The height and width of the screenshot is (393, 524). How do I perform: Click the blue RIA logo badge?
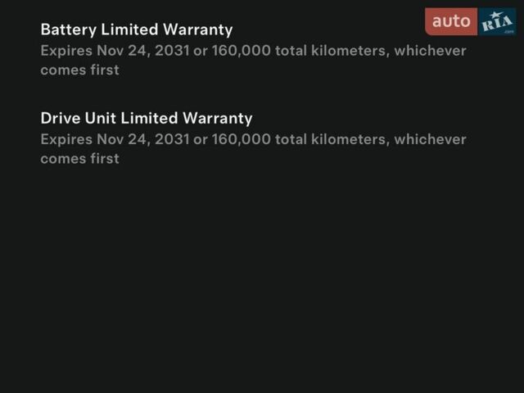tap(498, 22)
